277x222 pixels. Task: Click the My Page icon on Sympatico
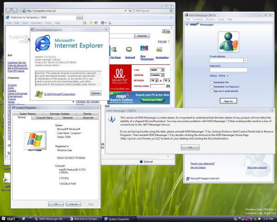coord(114,49)
